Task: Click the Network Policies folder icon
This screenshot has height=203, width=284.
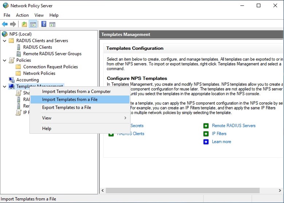Action: tap(18, 73)
